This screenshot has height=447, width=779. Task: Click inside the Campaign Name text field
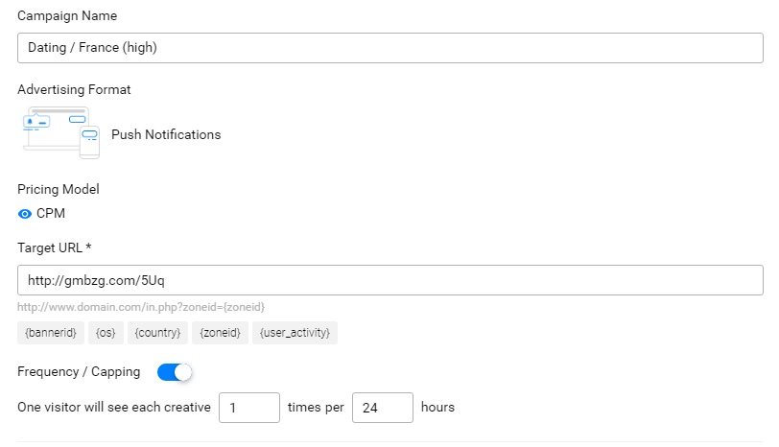tap(390, 48)
